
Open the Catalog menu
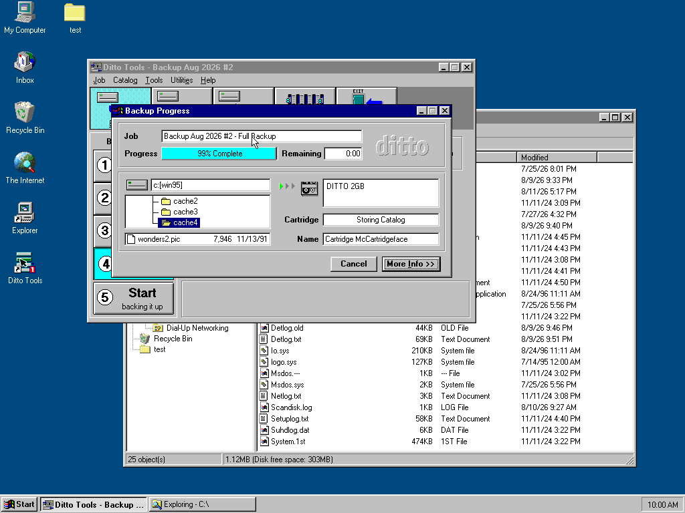coord(125,80)
